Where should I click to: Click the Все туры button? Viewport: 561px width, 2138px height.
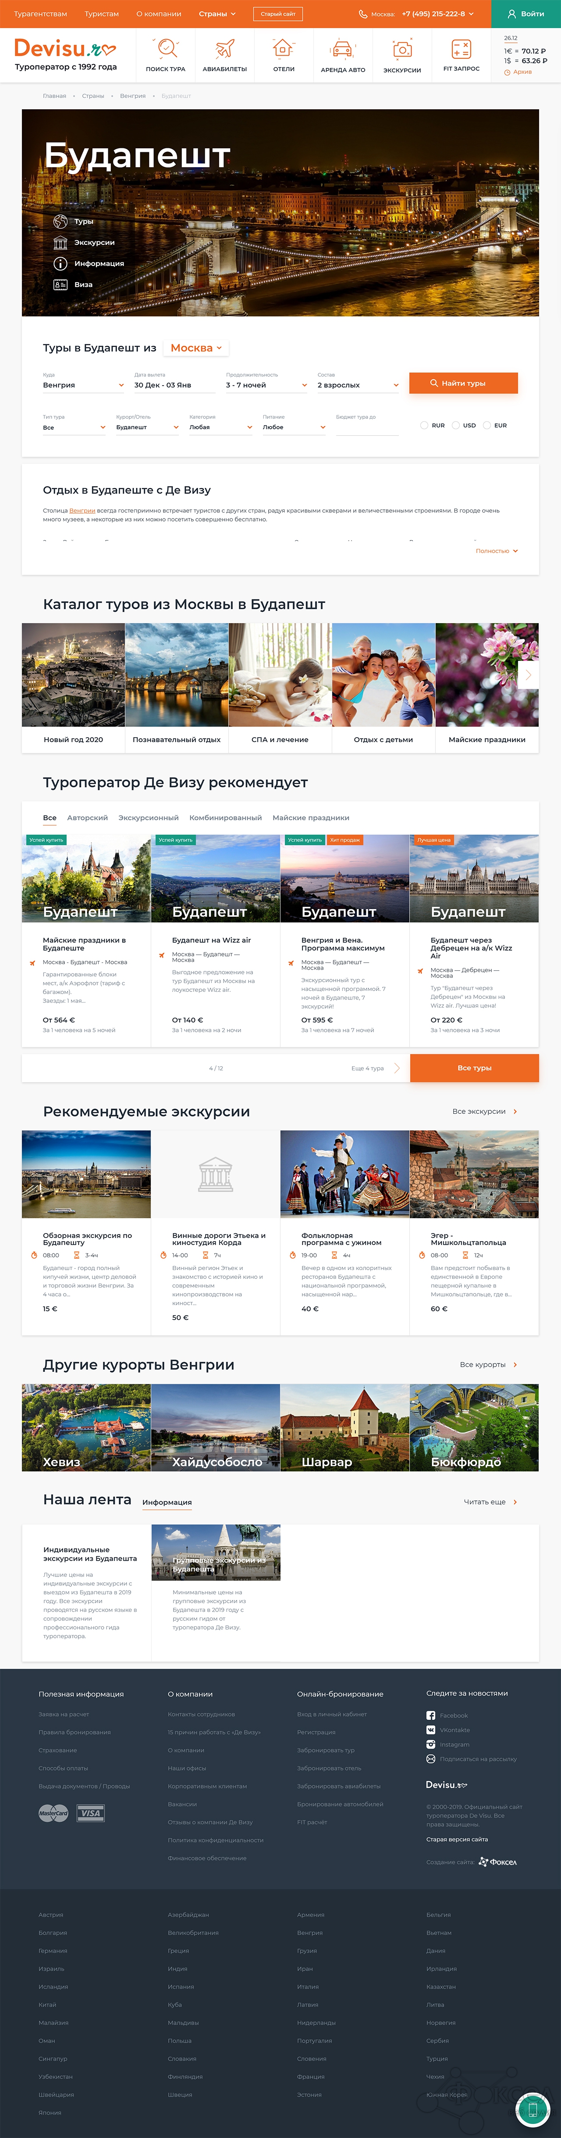click(x=474, y=1068)
